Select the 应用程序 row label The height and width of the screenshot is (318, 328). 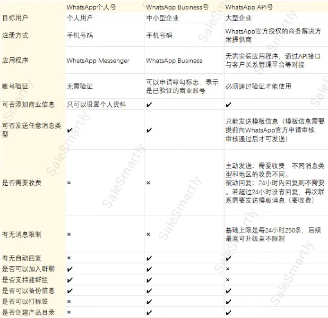click(15, 60)
